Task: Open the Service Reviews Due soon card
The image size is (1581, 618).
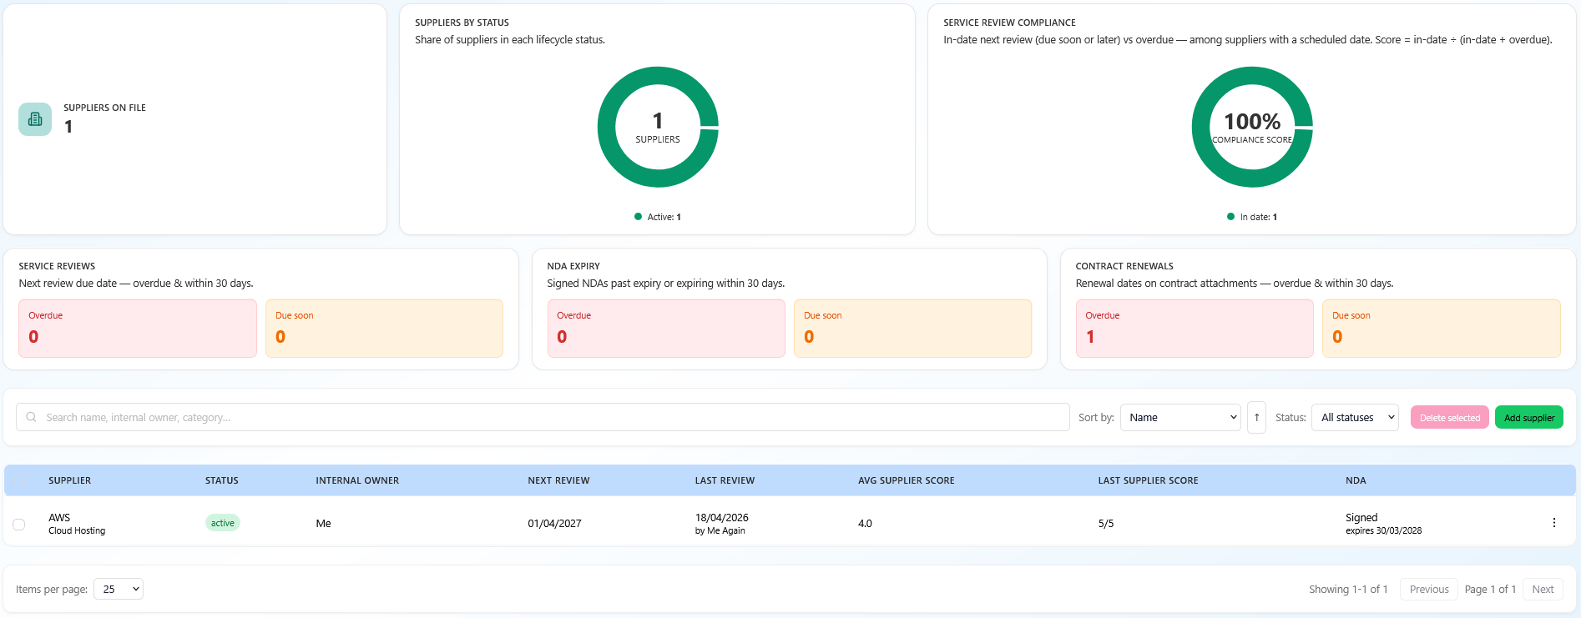Action: point(384,329)
